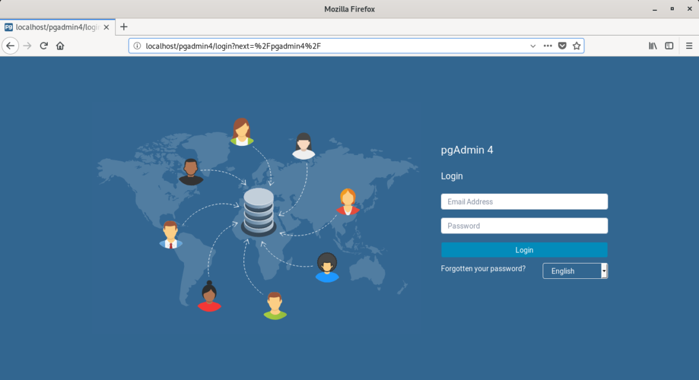699x380 pixels.
Task: Bookmark this page with the star icon
Action: (x=576, y=46)
